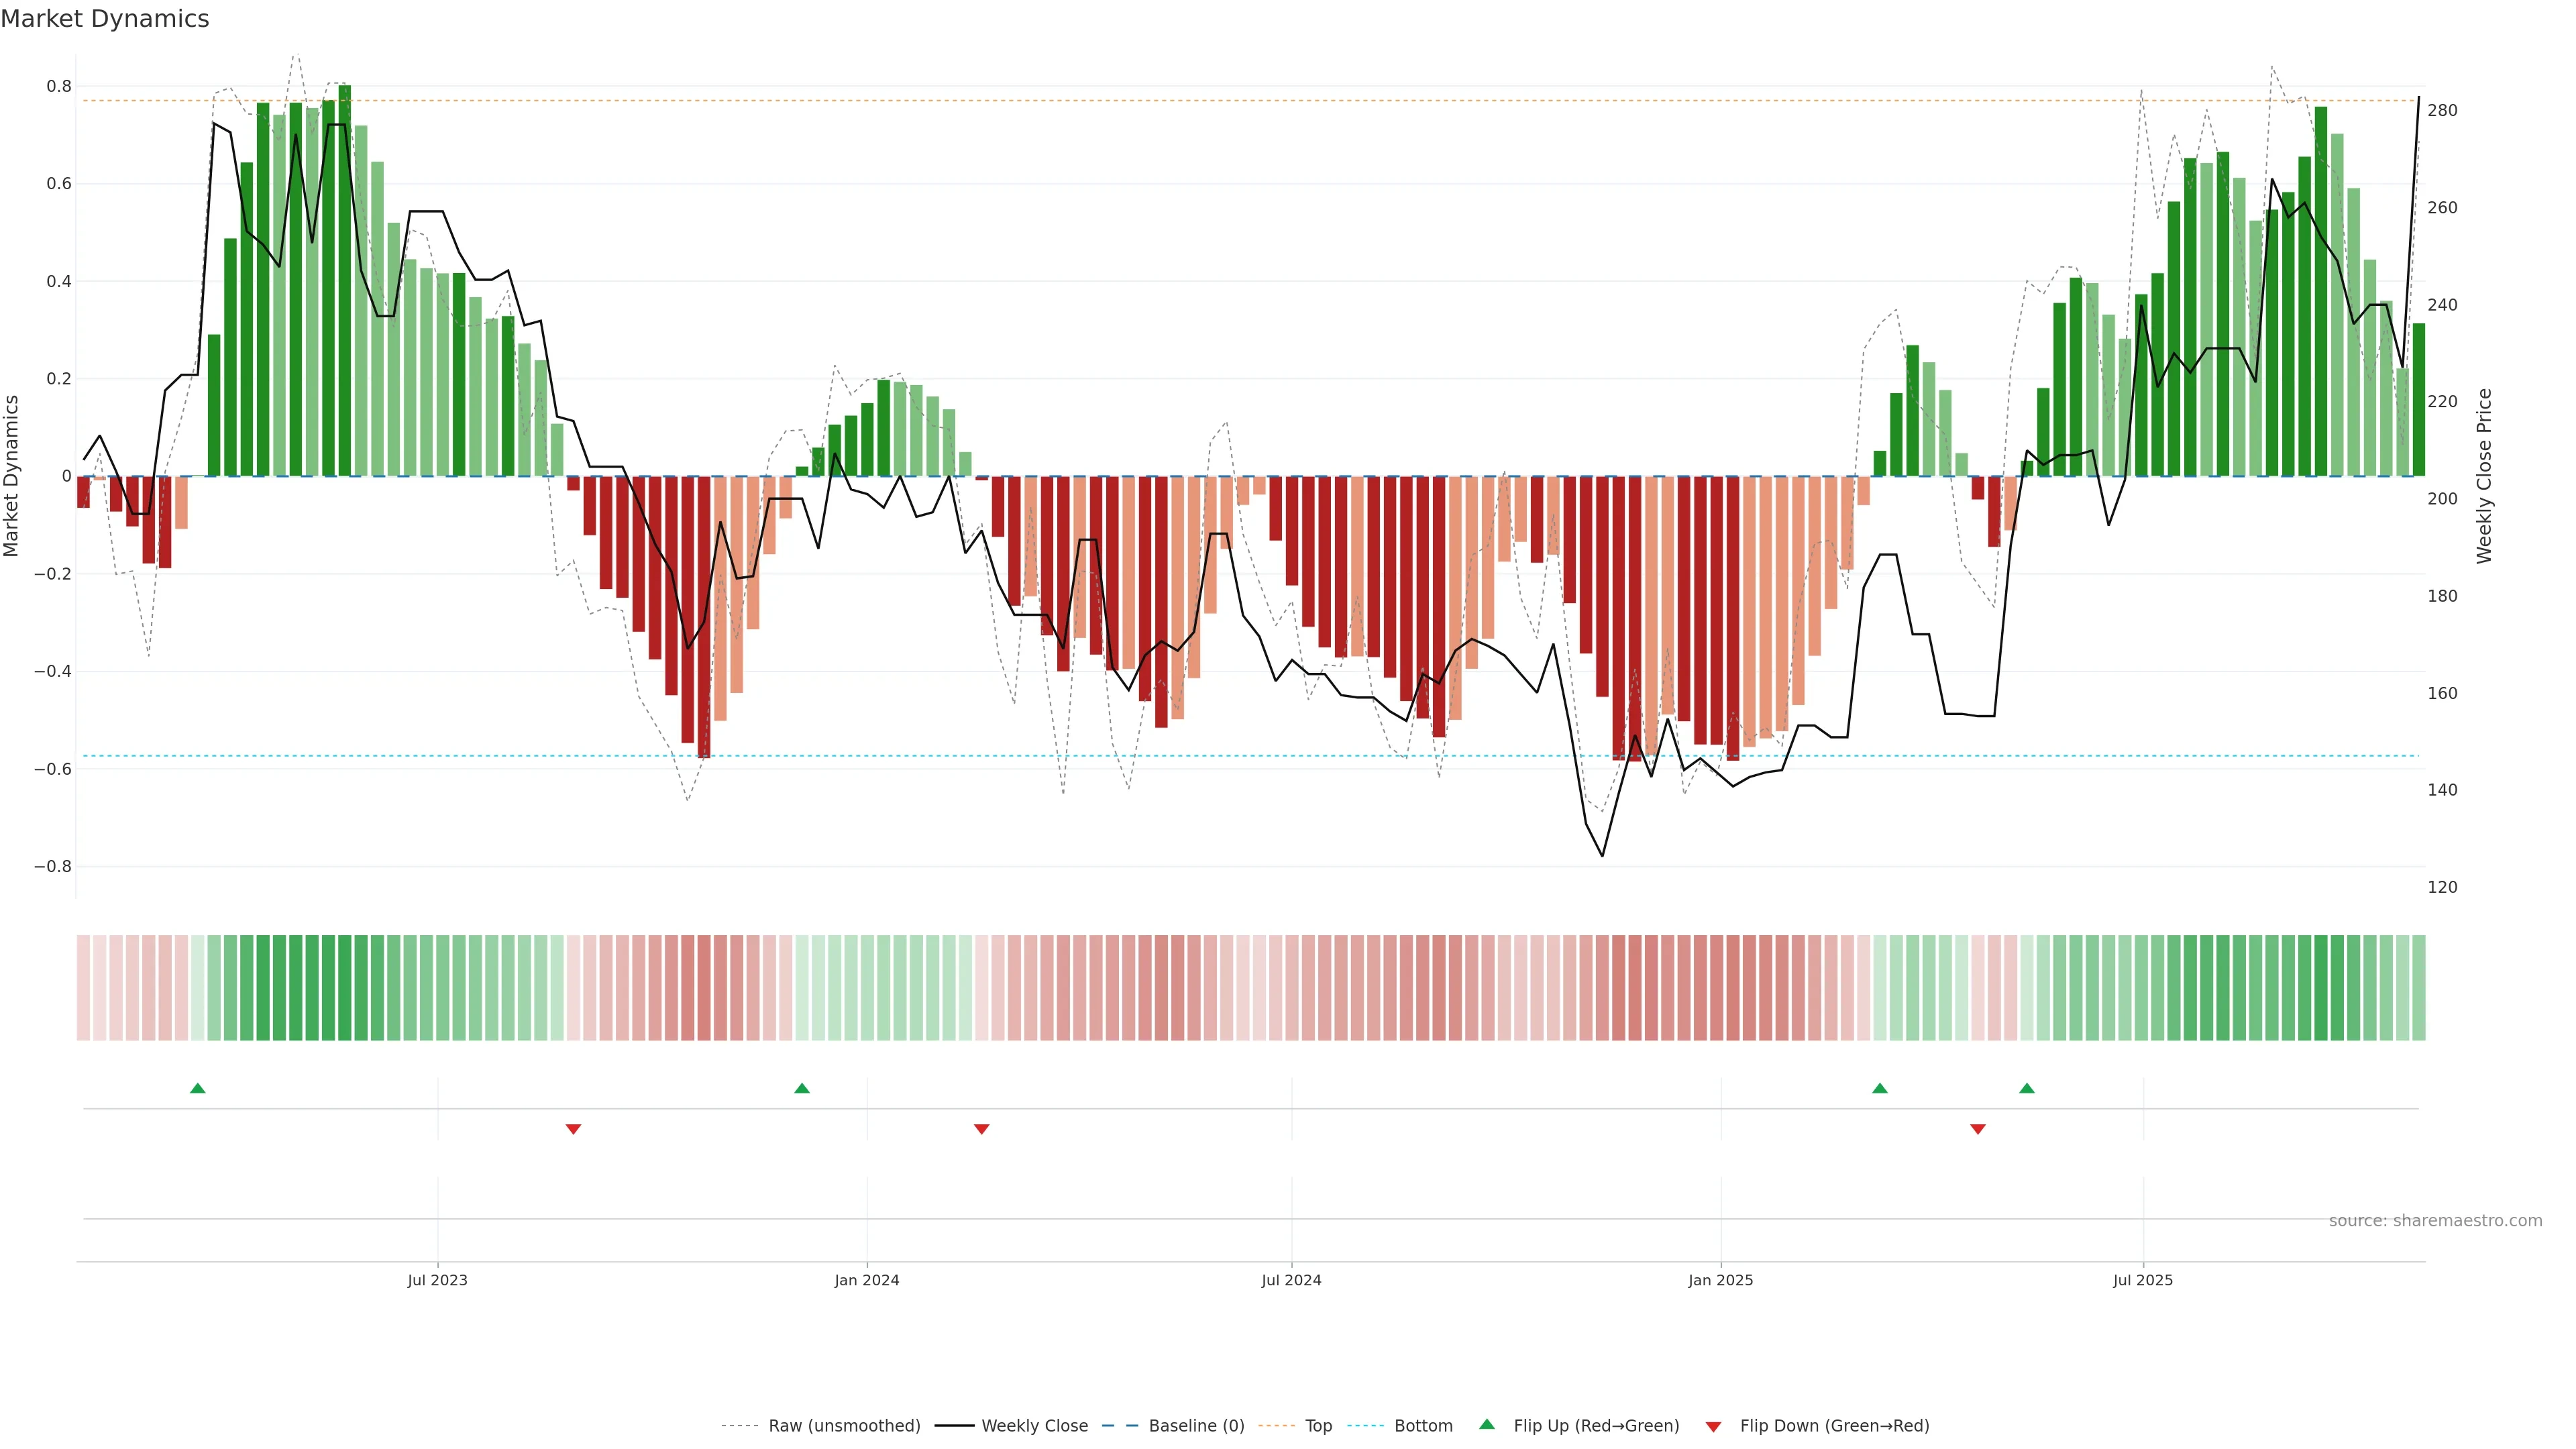Click the red Flip Down marker after Jul 2023
2576x1449 pixels.
pyautogui.click(x=573, y=1129)
